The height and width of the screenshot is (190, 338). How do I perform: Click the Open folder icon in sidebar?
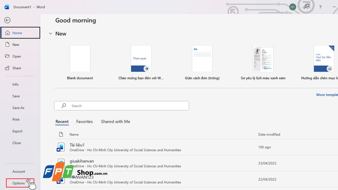point(7,56)
